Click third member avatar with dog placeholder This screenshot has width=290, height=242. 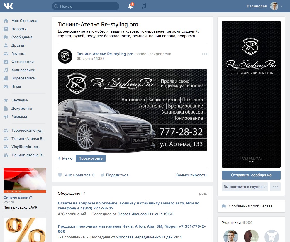click(272, 236)
